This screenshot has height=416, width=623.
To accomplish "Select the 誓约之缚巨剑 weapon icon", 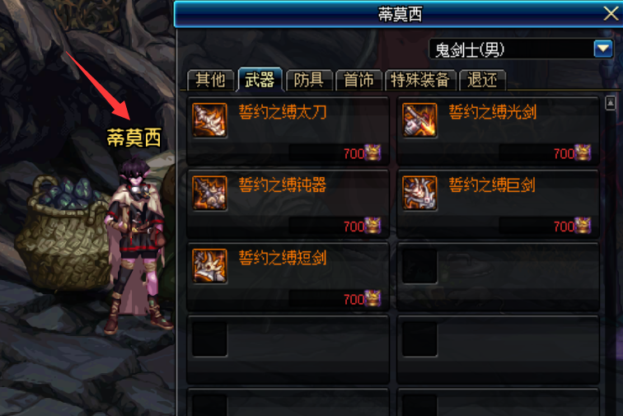I will point(419,193).
